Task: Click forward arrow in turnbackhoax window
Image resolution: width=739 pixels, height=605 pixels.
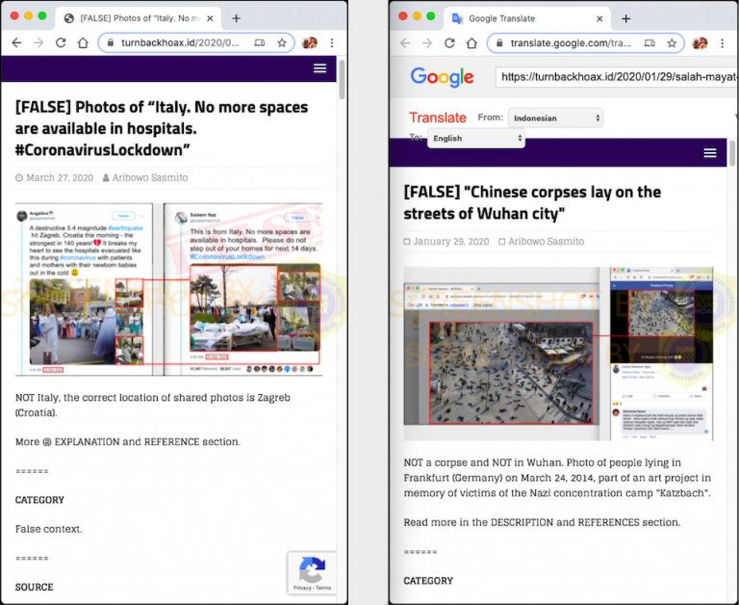Action: click(x=38, y=43)
